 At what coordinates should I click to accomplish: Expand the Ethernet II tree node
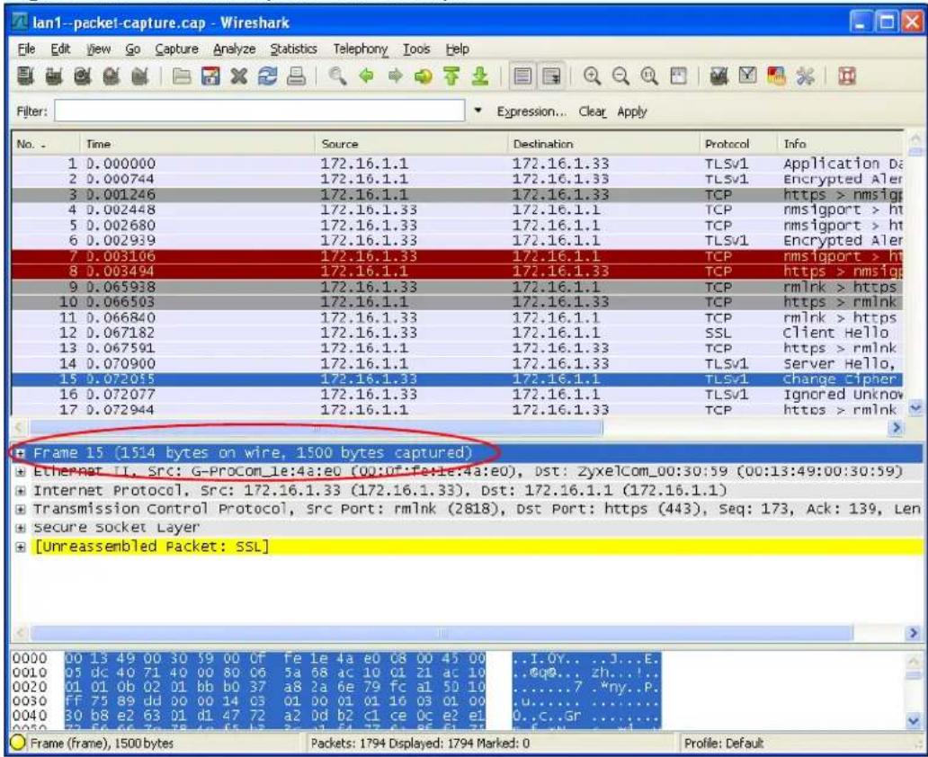(20, 472)
